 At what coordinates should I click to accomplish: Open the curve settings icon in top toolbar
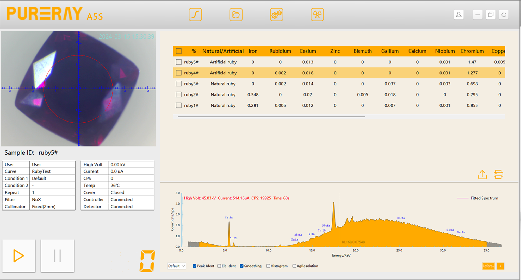click(195, 15)
